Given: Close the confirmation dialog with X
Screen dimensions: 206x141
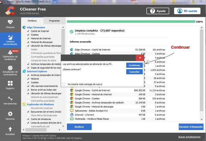Looking at the screenshot, I should click(x=140, y=58).
